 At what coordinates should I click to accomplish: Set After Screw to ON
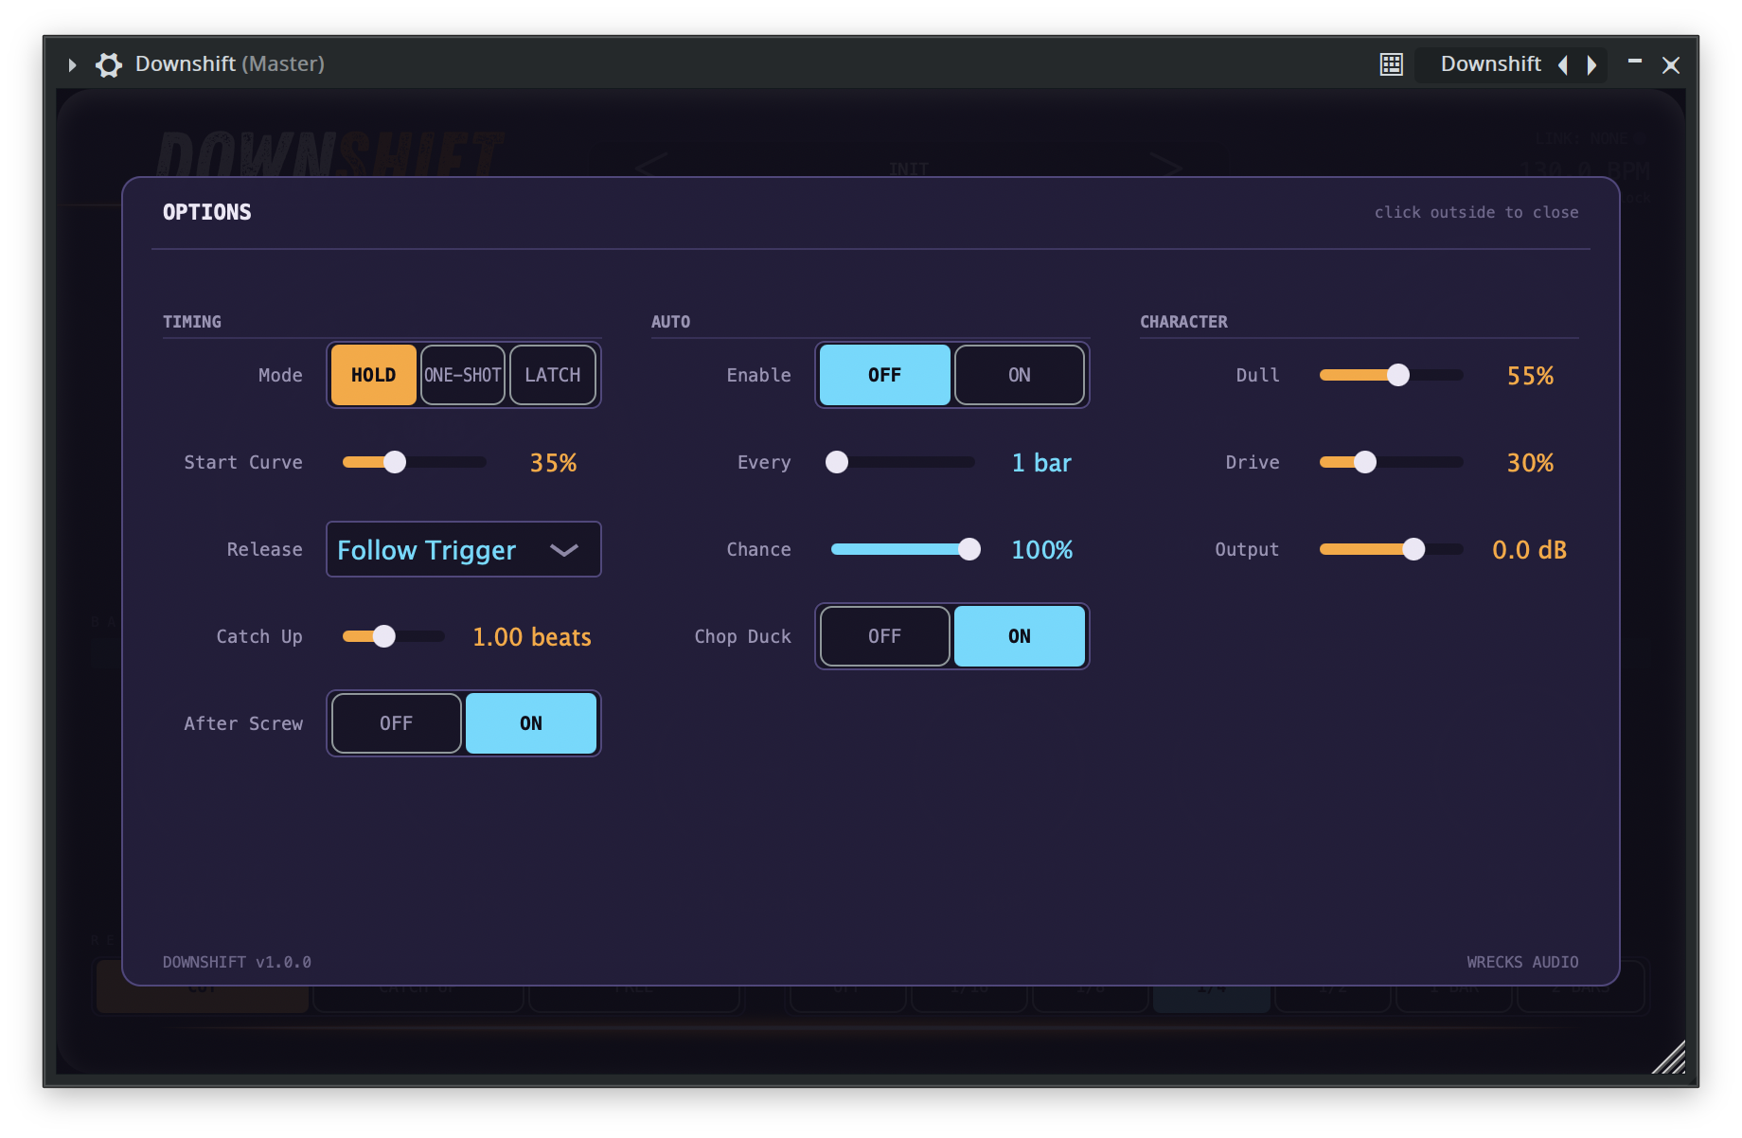click(x=531, y=723)
